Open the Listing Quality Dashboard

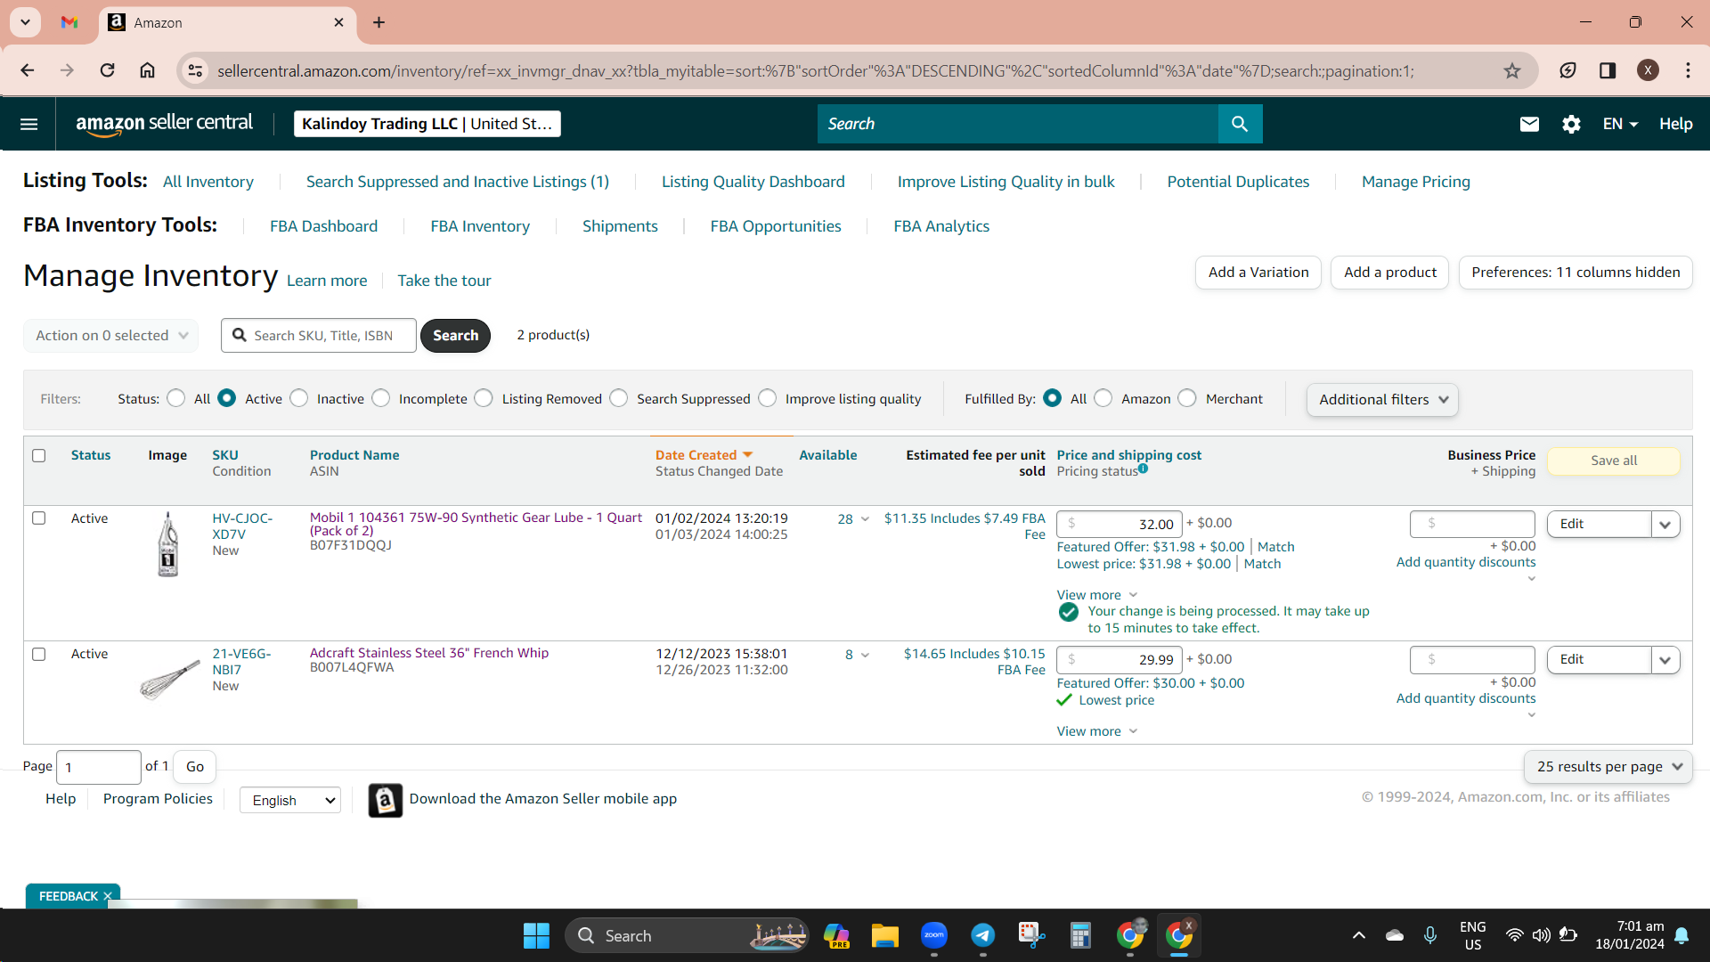tap(753, 182)
